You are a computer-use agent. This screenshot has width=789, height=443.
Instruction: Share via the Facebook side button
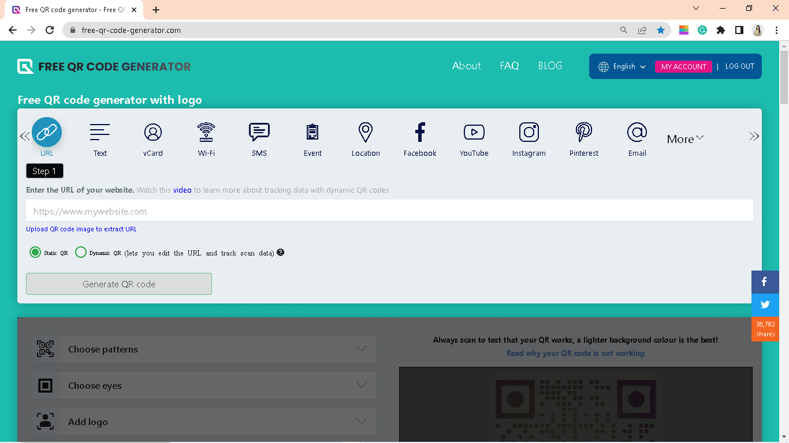(765, 282)
